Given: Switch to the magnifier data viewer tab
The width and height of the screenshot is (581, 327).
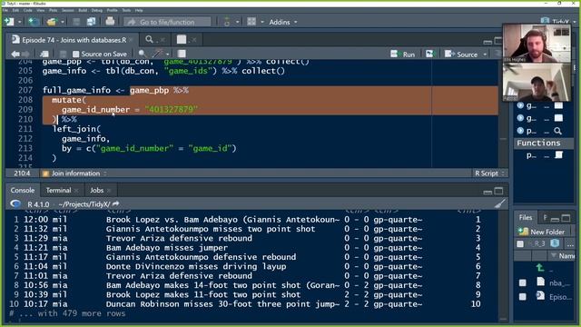Looking at the screenshot, I should 149,39.
